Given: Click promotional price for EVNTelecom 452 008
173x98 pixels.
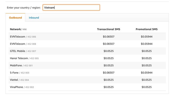Looking at the screenshot, I should tap(147, 44).
